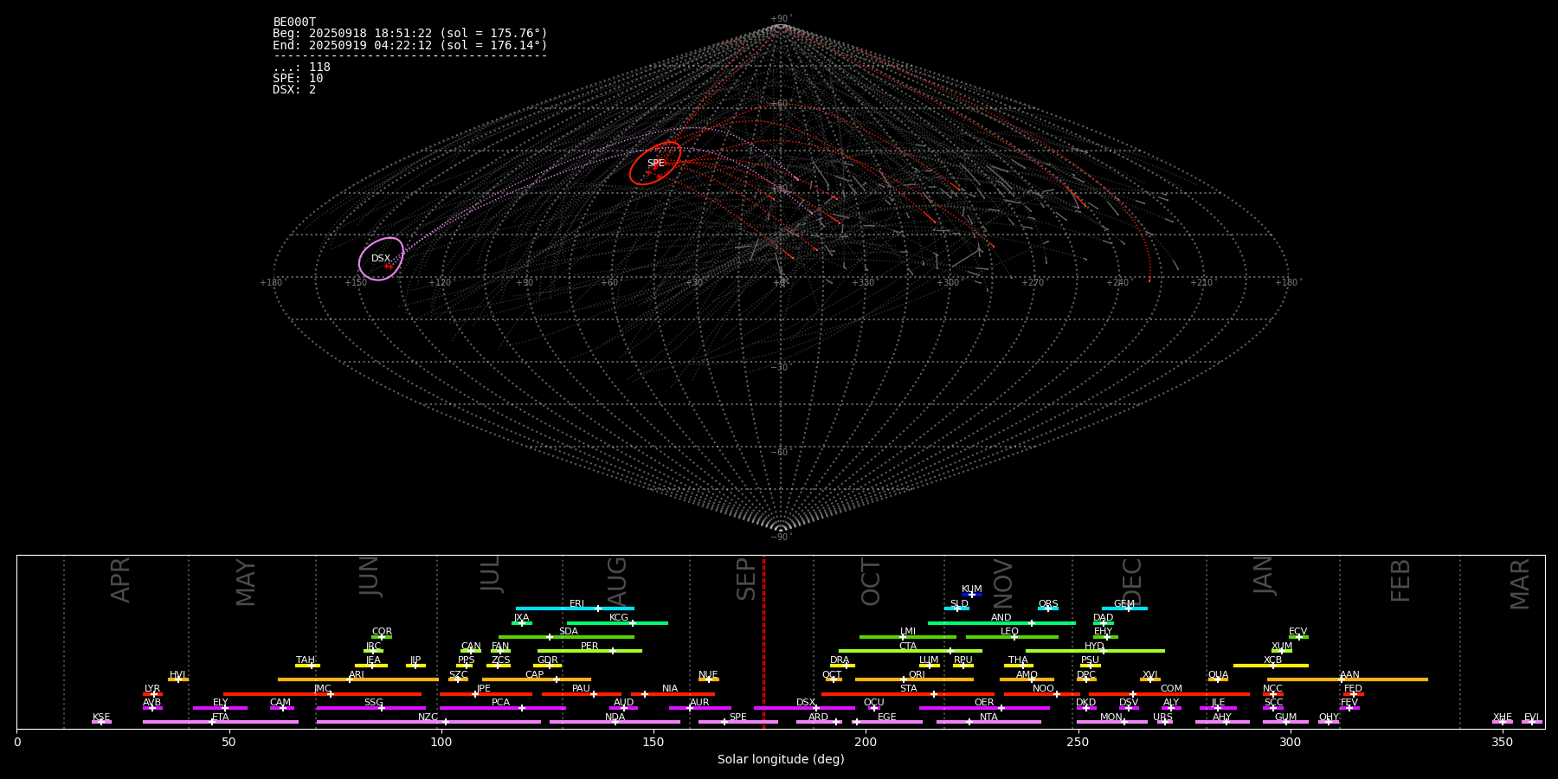Click the NUE shower label near SEP

[x=708, y=675]
